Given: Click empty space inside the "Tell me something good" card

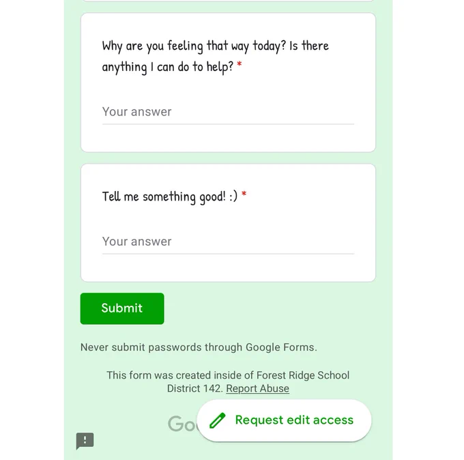Looking at the screenshot, I should pos(228,268).
